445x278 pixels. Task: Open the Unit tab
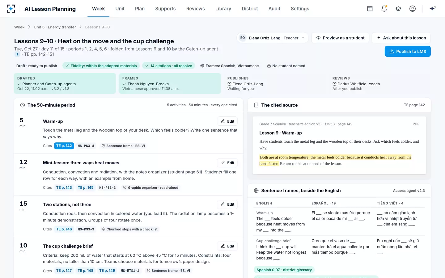coord(120,9)
